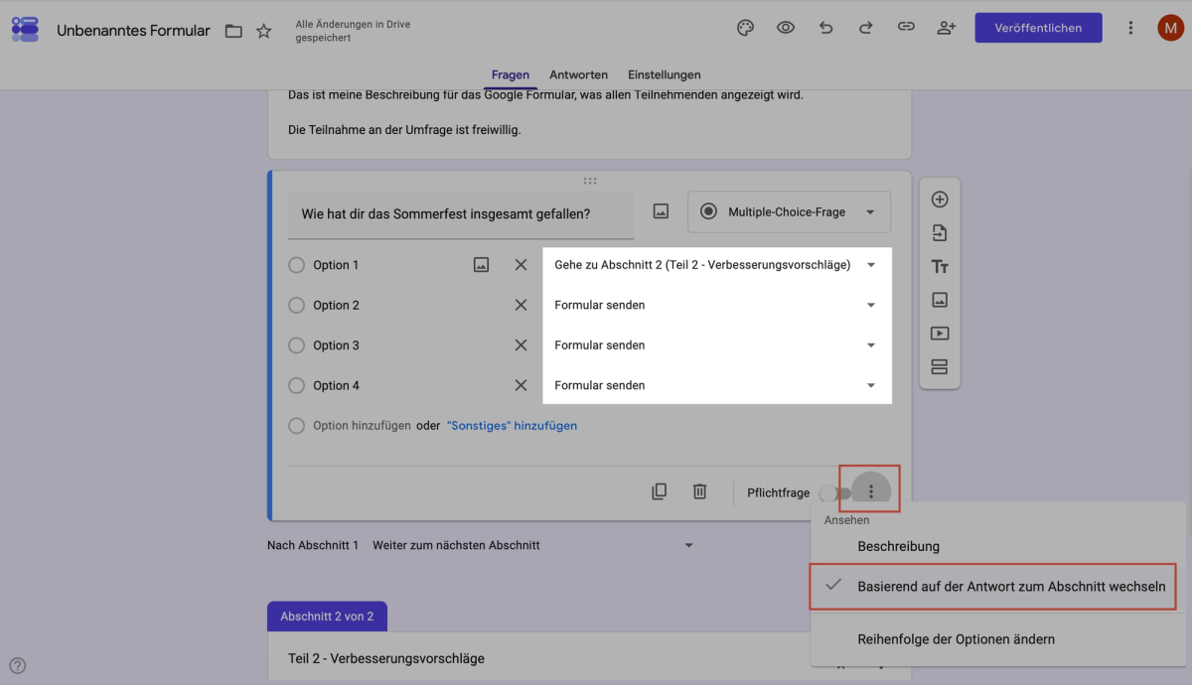Screen dimensions: 1192x685
Task: Click Option hinzufügen to add an option
Action: pos(362,426)
